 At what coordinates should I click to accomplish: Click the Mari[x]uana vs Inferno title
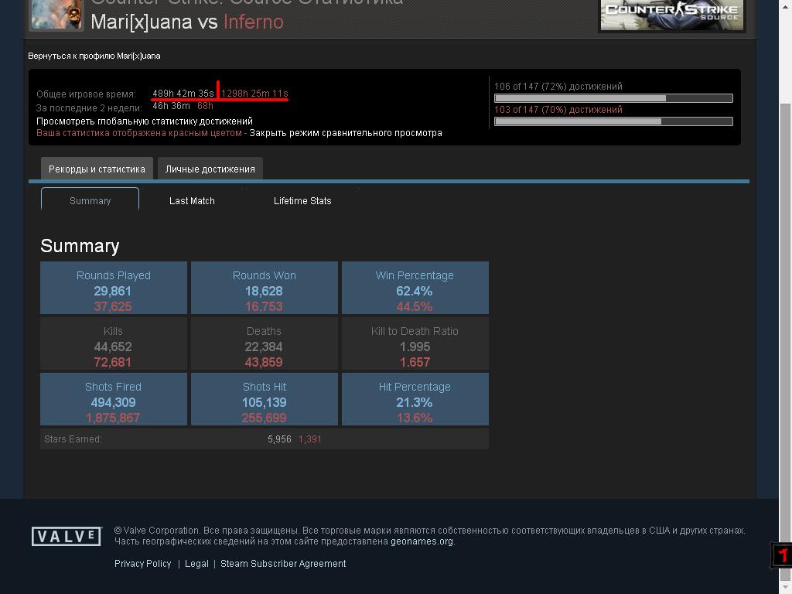click(187, 22)
